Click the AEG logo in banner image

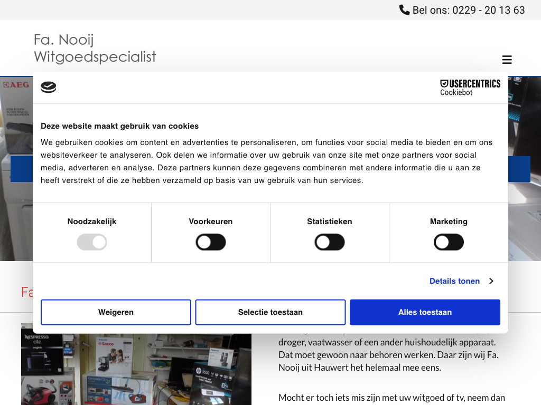16,85
